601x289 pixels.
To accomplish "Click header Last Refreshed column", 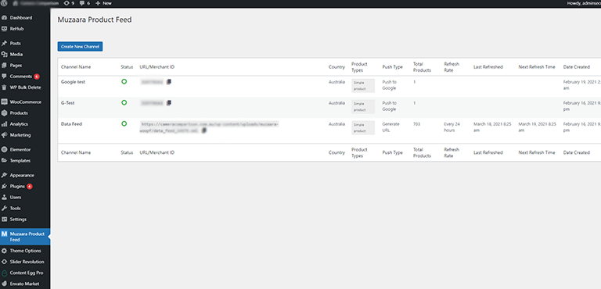I will click(488, 67).
